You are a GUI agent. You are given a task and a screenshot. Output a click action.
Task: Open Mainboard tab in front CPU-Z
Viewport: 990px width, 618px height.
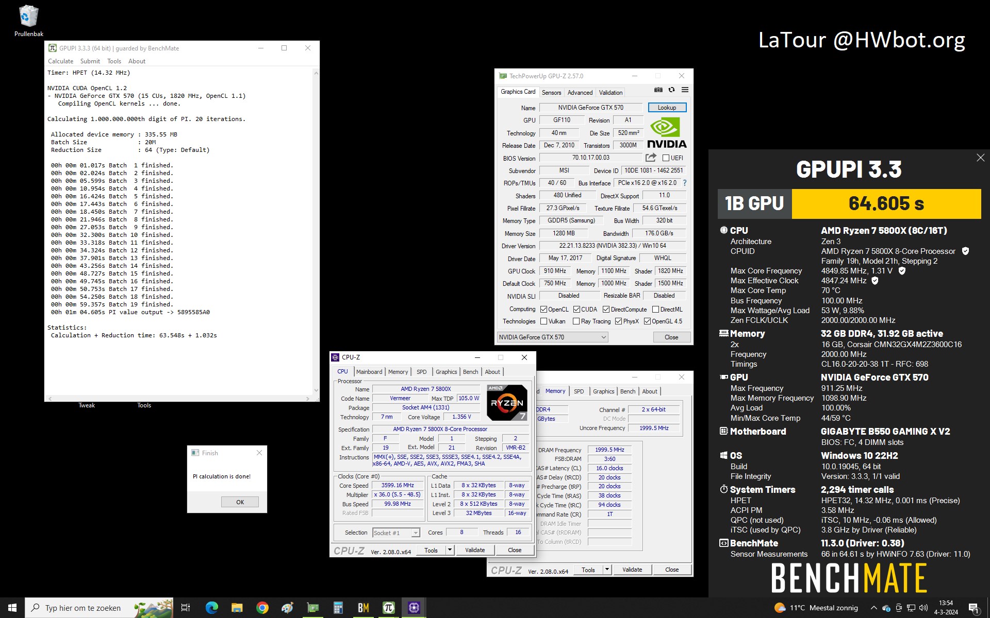[x=369, y=372]
